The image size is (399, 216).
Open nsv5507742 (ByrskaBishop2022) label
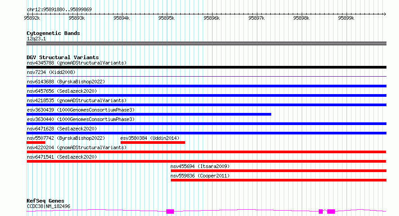(66, 138)
